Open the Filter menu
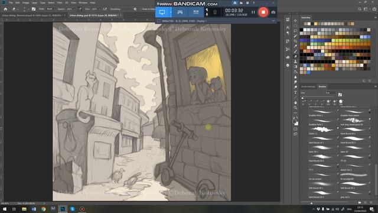 click(x=60, y=2)
